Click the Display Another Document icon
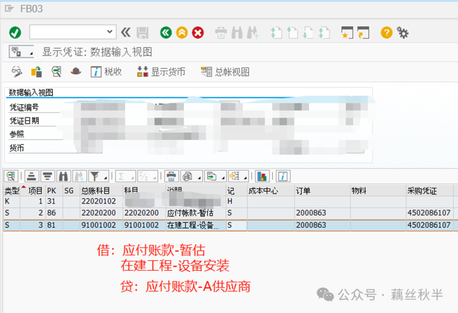This screenshot has width=458, height=313. [x=36, y=72]
